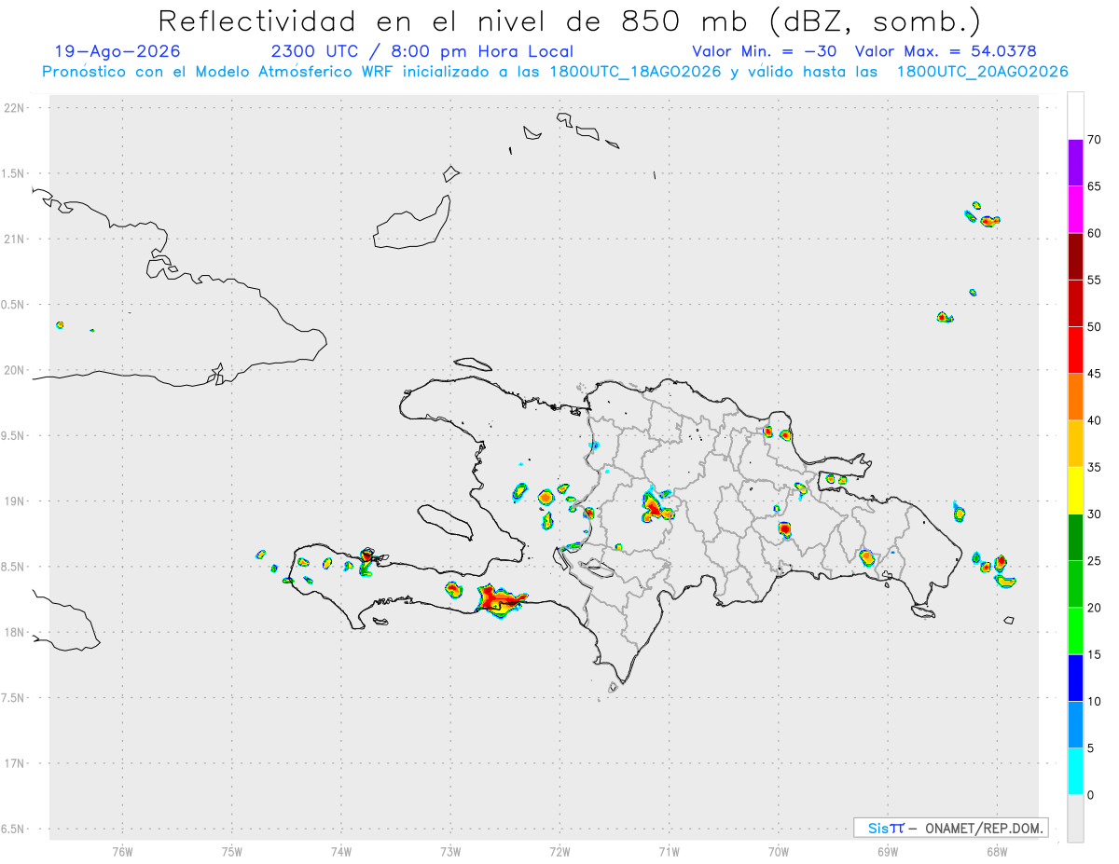
Task: Click colorbar scale value '45'
Action: (x=1094, y=374)
